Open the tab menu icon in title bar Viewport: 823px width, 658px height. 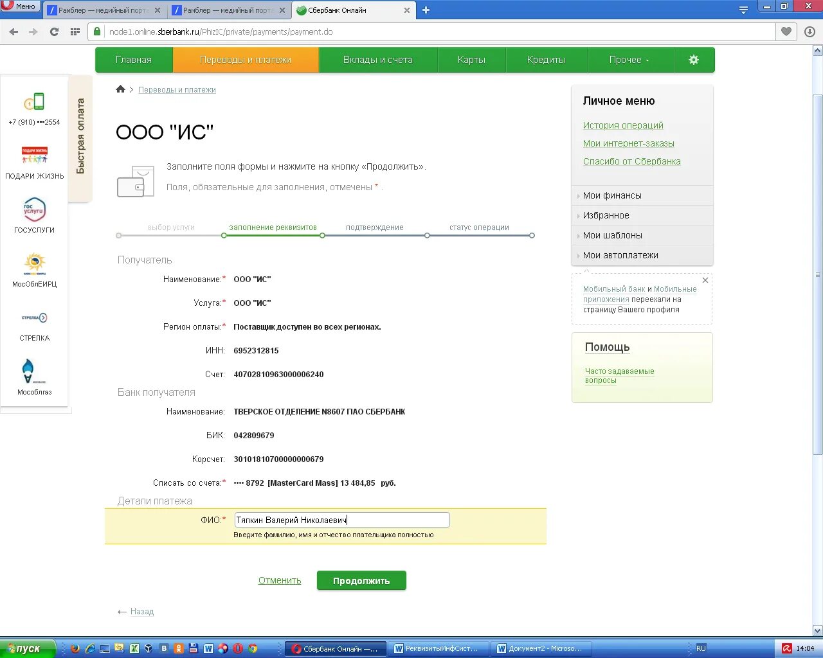743,10
